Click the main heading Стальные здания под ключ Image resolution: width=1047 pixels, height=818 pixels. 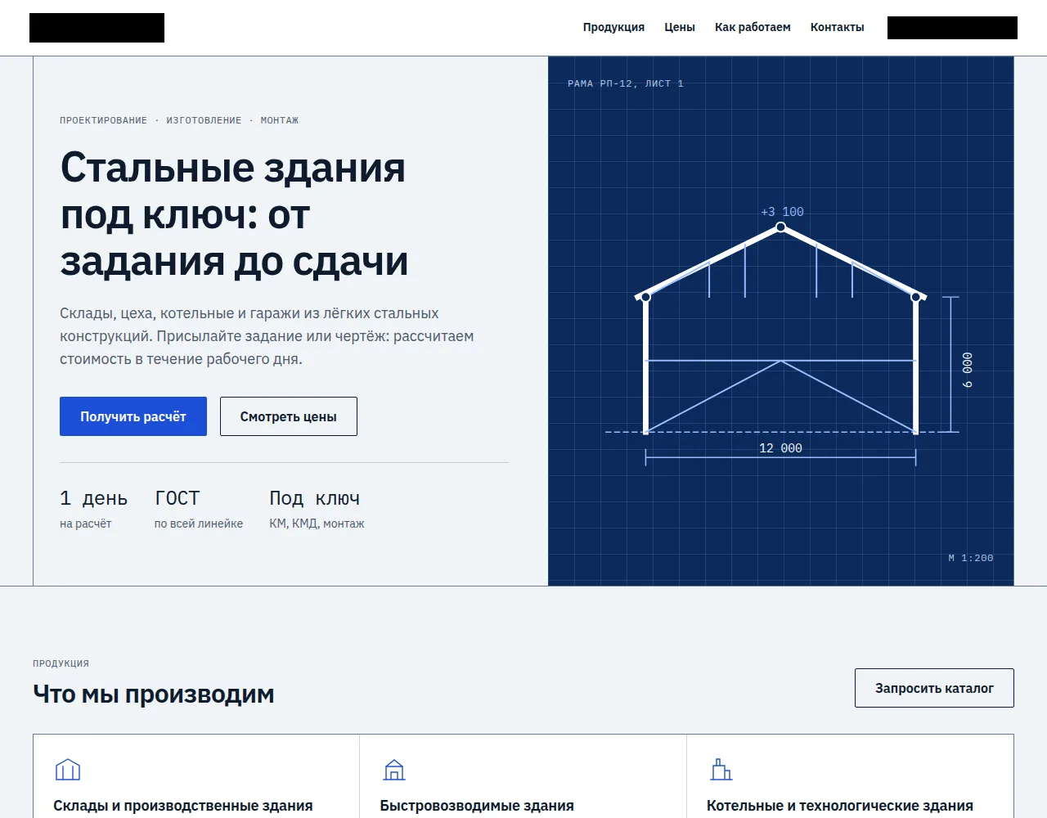click(234, 214)
